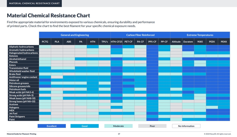Click the Excellent legend swatch
The width and height of the screenshot is (237, 137).
52,126
